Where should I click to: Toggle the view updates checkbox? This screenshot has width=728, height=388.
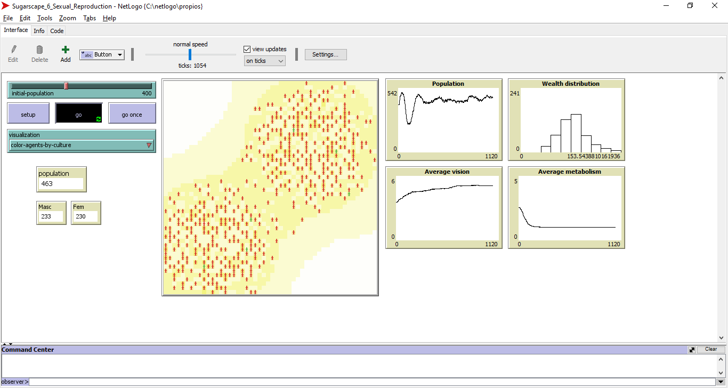(247, 49)
